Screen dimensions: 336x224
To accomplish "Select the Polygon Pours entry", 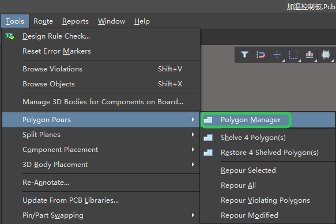I will point(101,120).
